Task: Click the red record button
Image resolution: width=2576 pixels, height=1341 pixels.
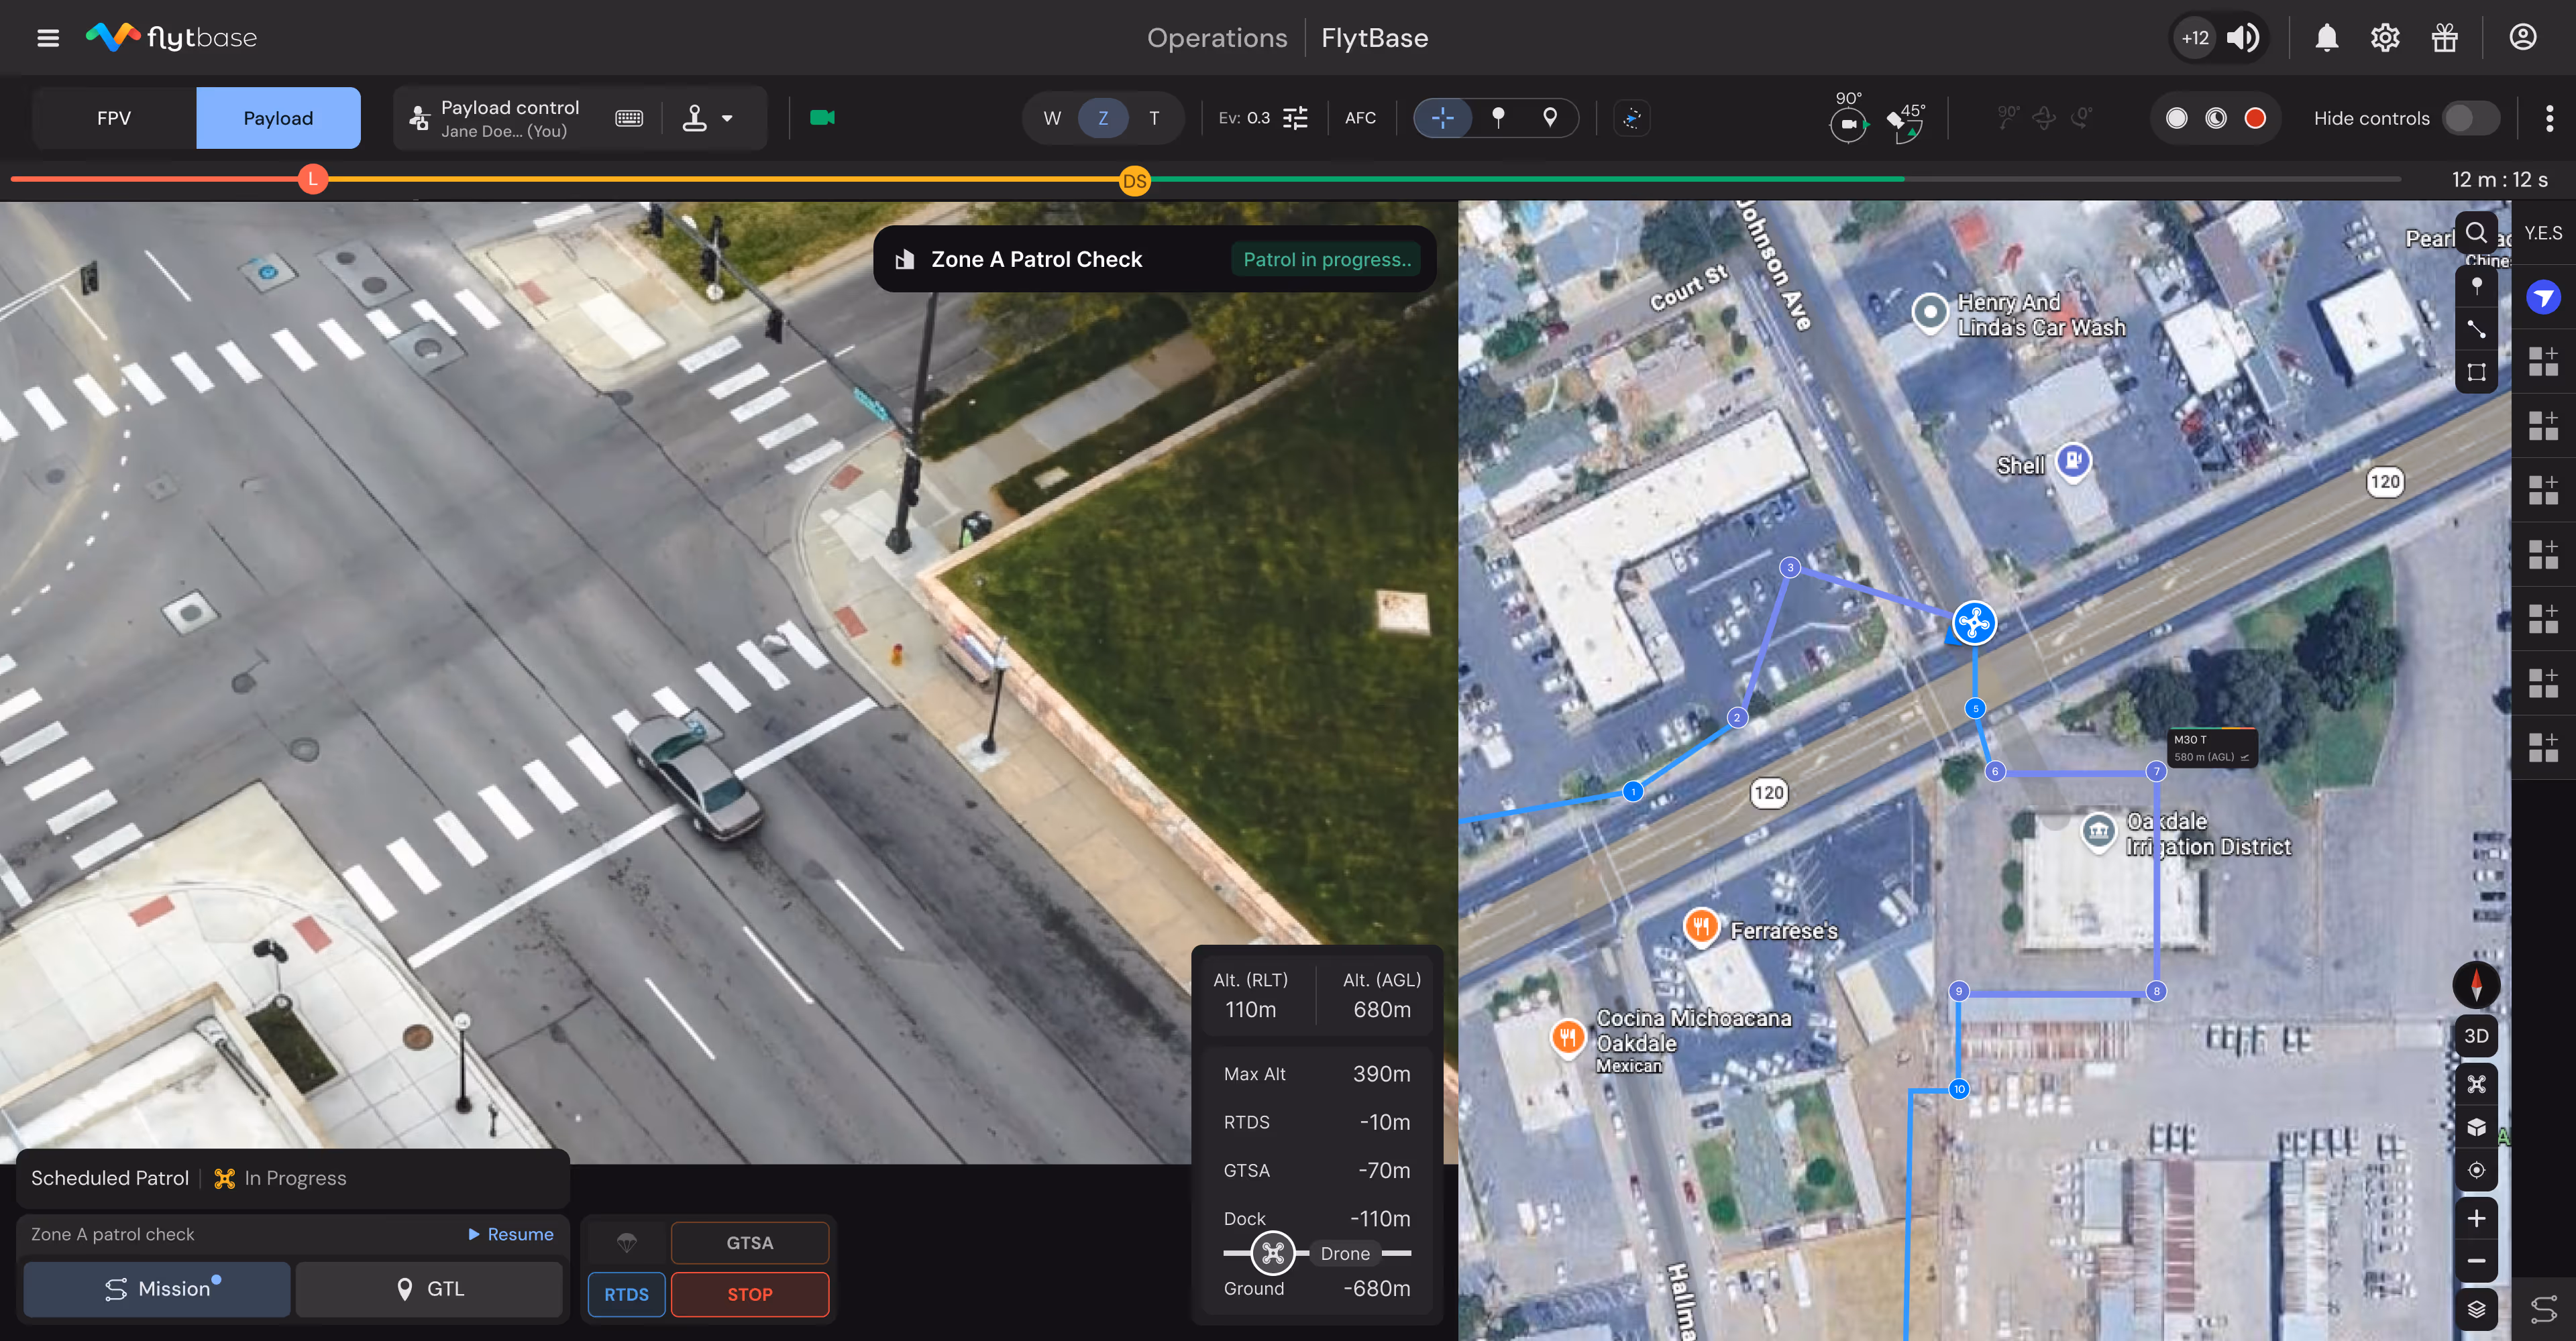Action: point(2254,118)
